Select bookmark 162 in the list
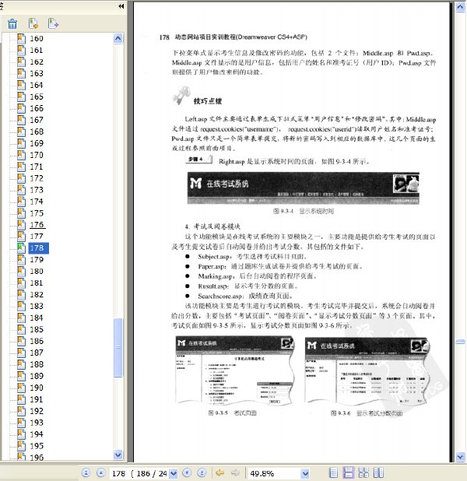Screen dimensions: 467x481 coord(37,61)
